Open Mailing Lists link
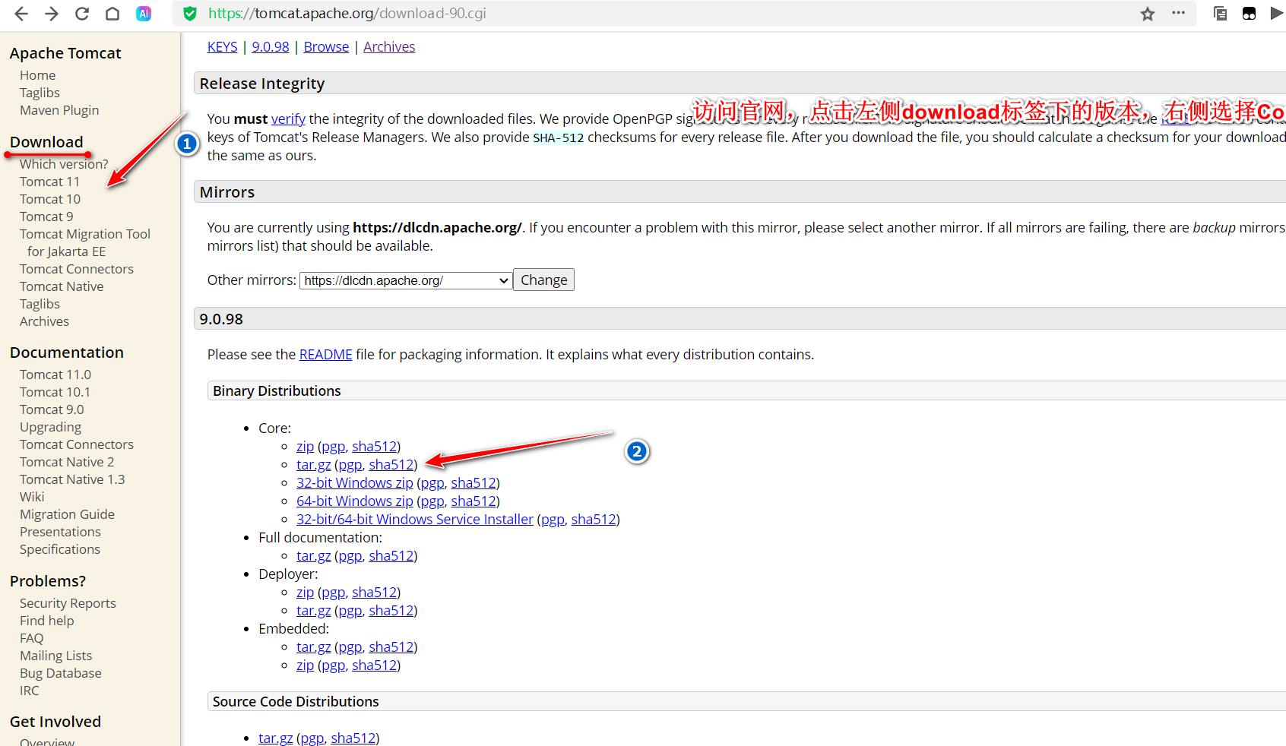 click(x=55, y=656)
